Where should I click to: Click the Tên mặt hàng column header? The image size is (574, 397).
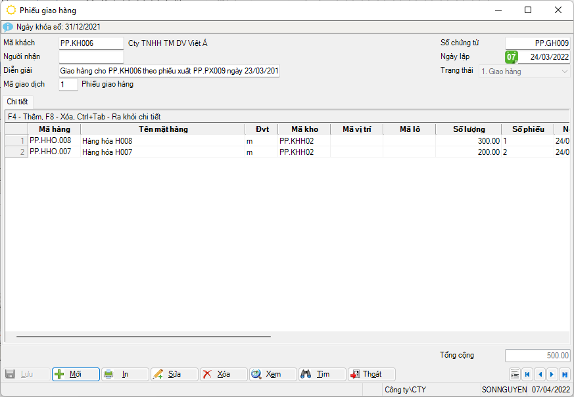[x=163, y=129]
